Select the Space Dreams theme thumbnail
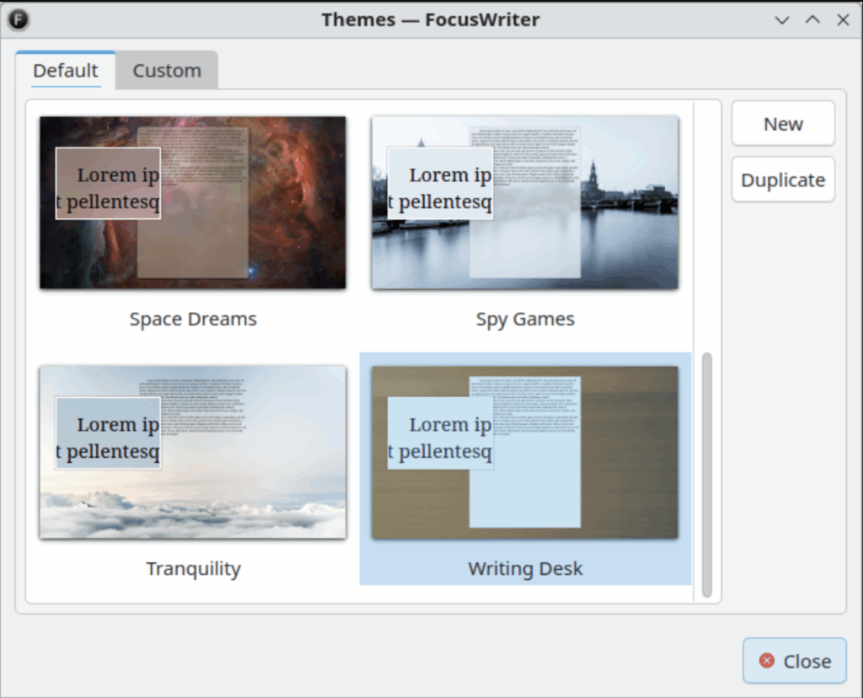 (x=193, y=202)
